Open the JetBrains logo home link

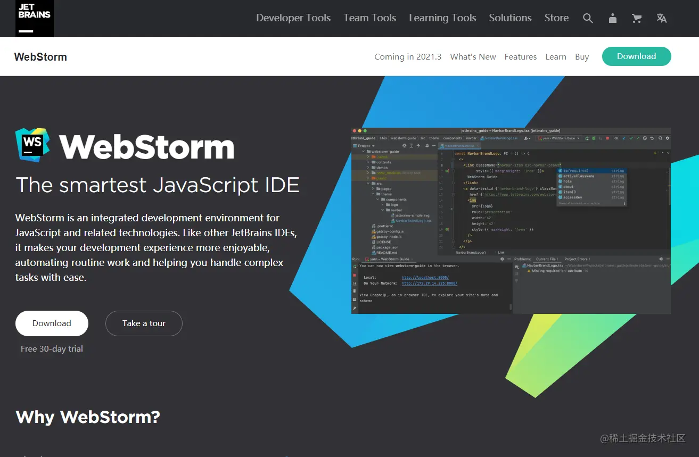[x=35, y=19]
